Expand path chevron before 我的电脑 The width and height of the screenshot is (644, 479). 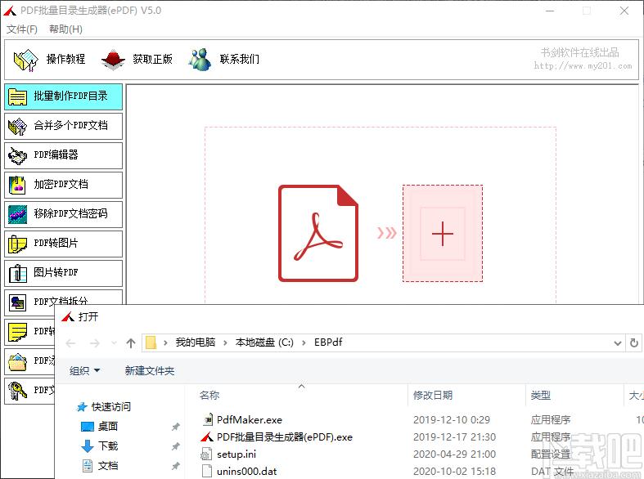point(165,342)
